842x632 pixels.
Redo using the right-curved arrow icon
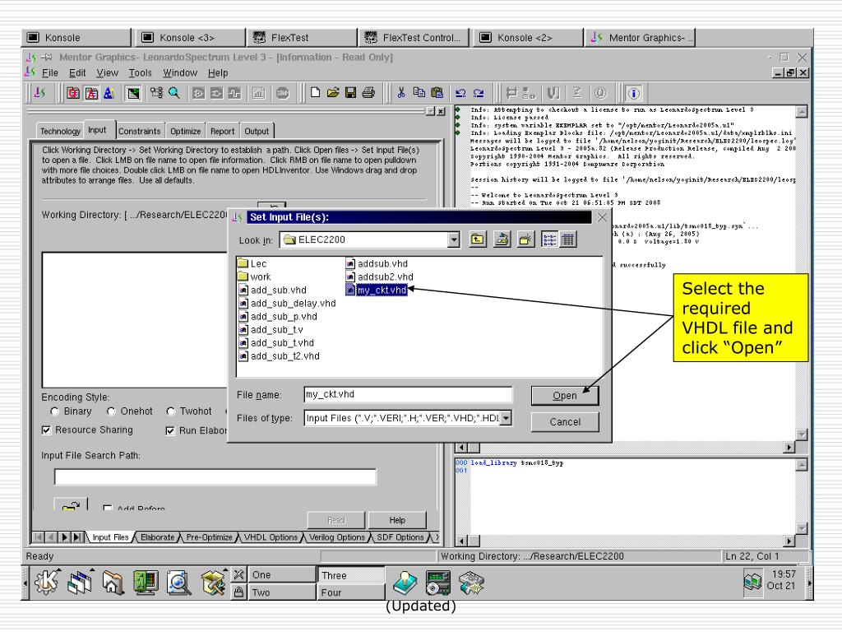pyautogui.click(x=479, y=93)
